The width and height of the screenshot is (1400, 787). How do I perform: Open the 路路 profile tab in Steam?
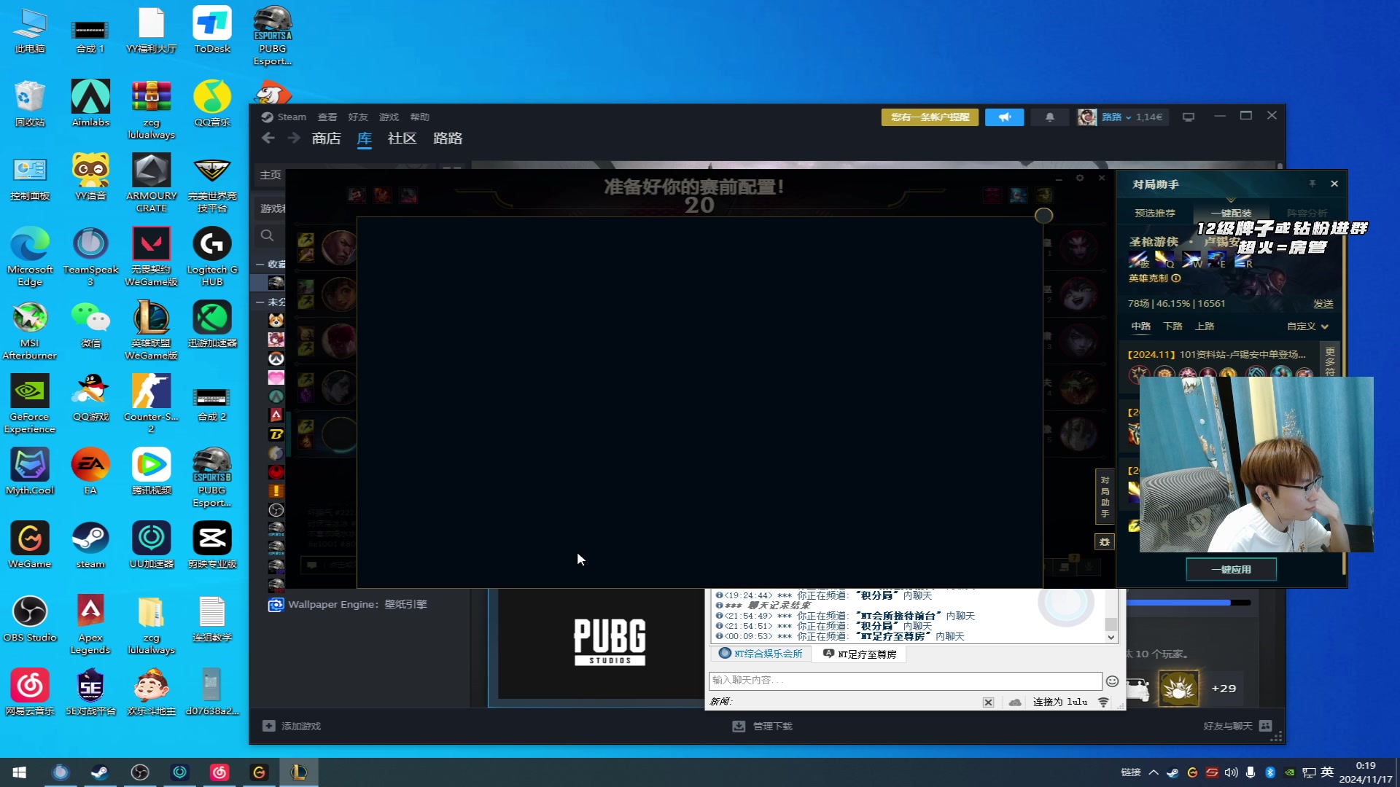pos(448,138)
